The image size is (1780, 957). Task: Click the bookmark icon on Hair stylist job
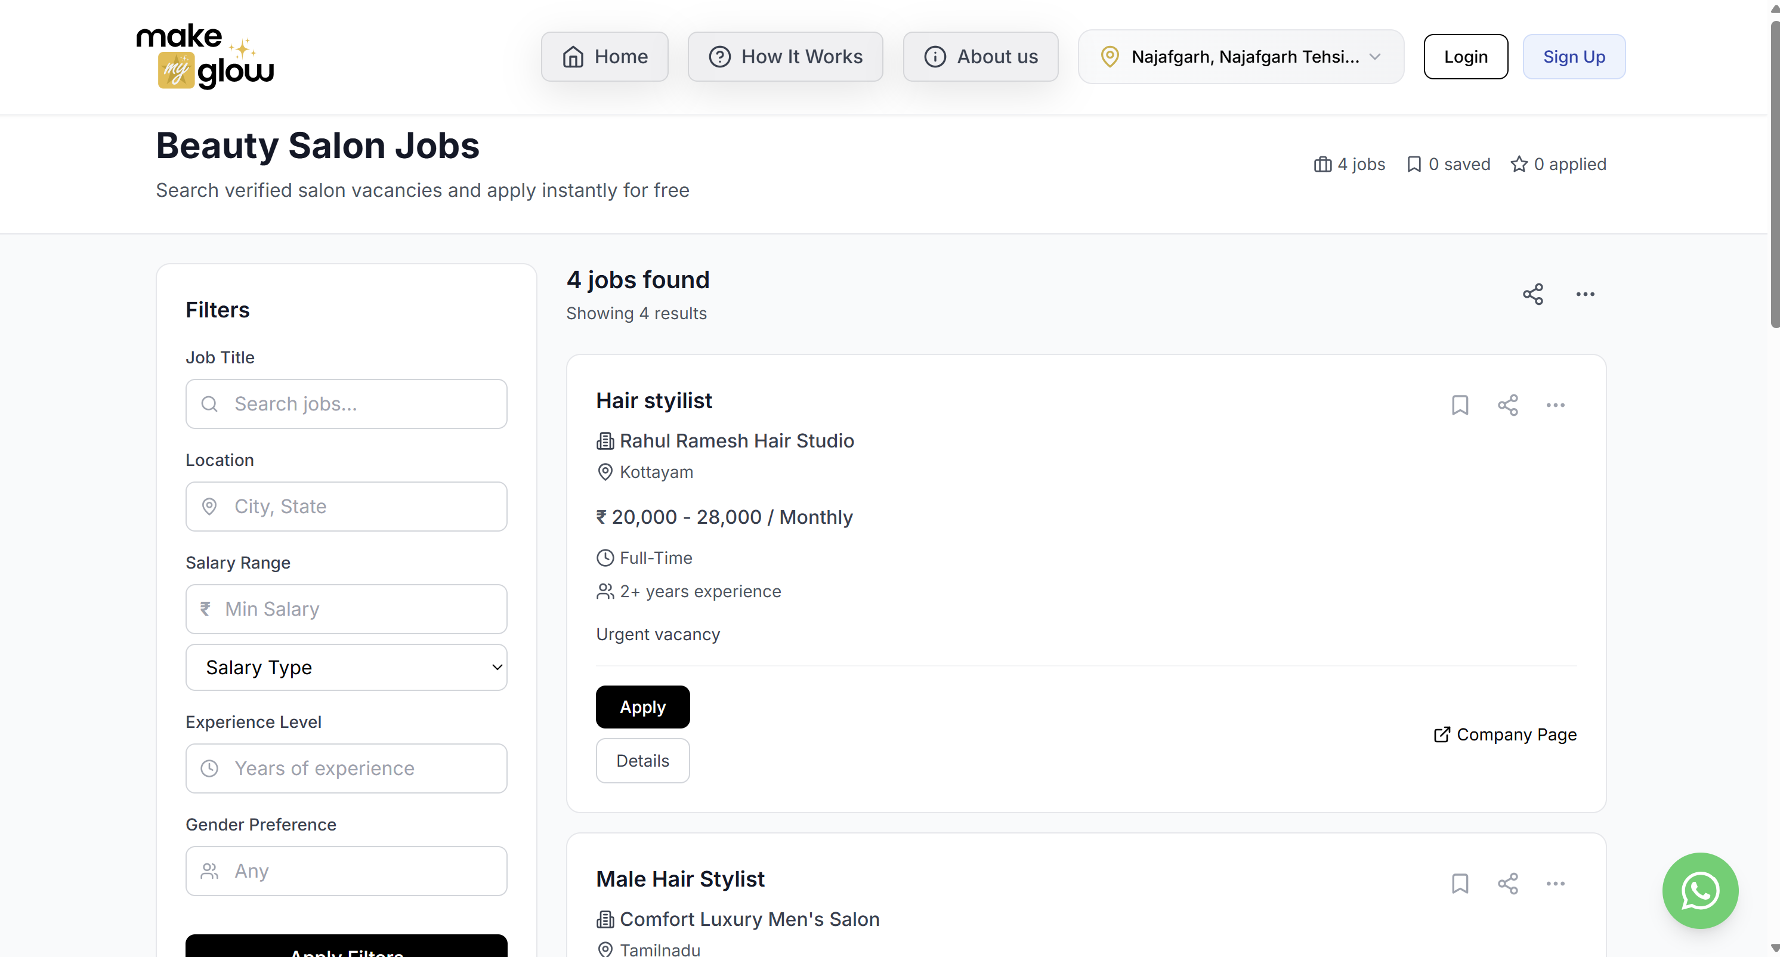(1460, 406)
